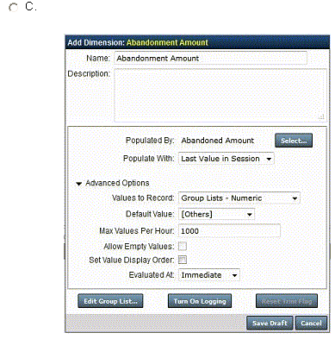Click the Add Dimension title bar

[x=197, y=42]
